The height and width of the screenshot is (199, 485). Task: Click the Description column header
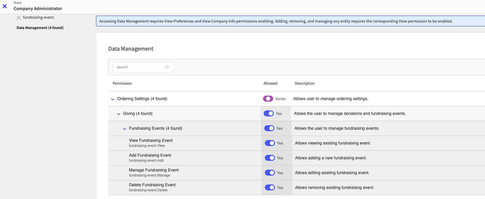click(305, 84)
